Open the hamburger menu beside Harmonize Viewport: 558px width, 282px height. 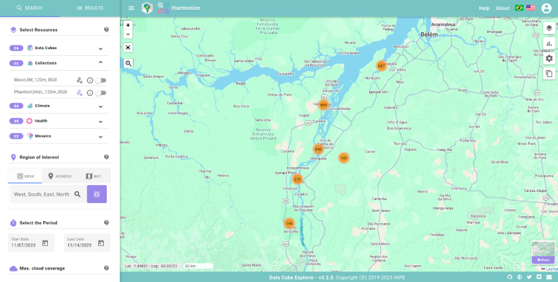pyautogui.click(x=131, y=8)
